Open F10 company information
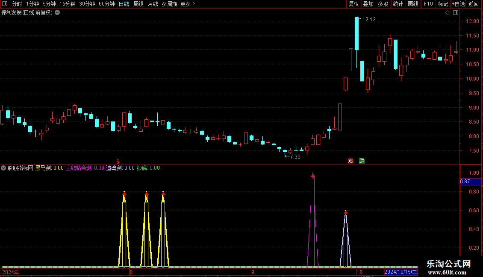Viewport: 483px width, 277px height. pyautogui.click(x=428, y=4)
